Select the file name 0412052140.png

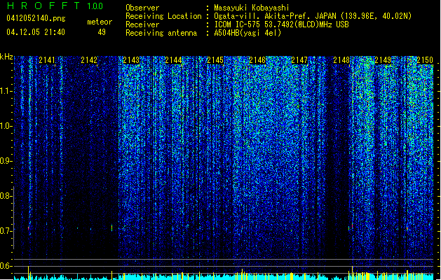[36, 18]
